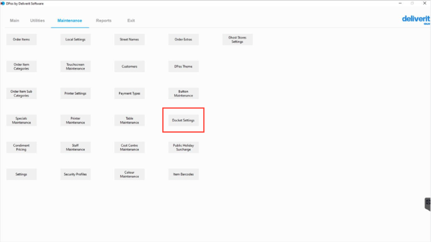
Task: Open Order Item Sub Categories
Action: point(21,93)
